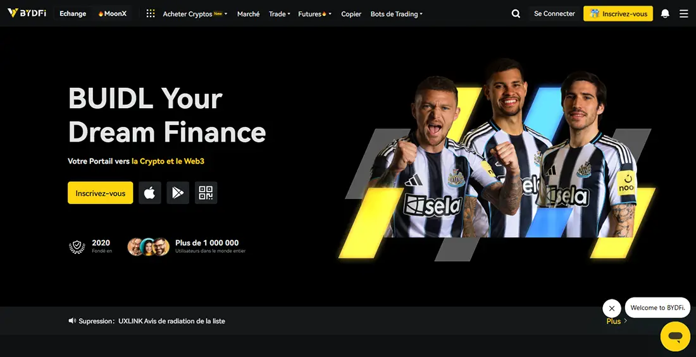This screenshot has height=357, width=696.
Task: Open the search magnifier icon
Action: tap(516, 14)
